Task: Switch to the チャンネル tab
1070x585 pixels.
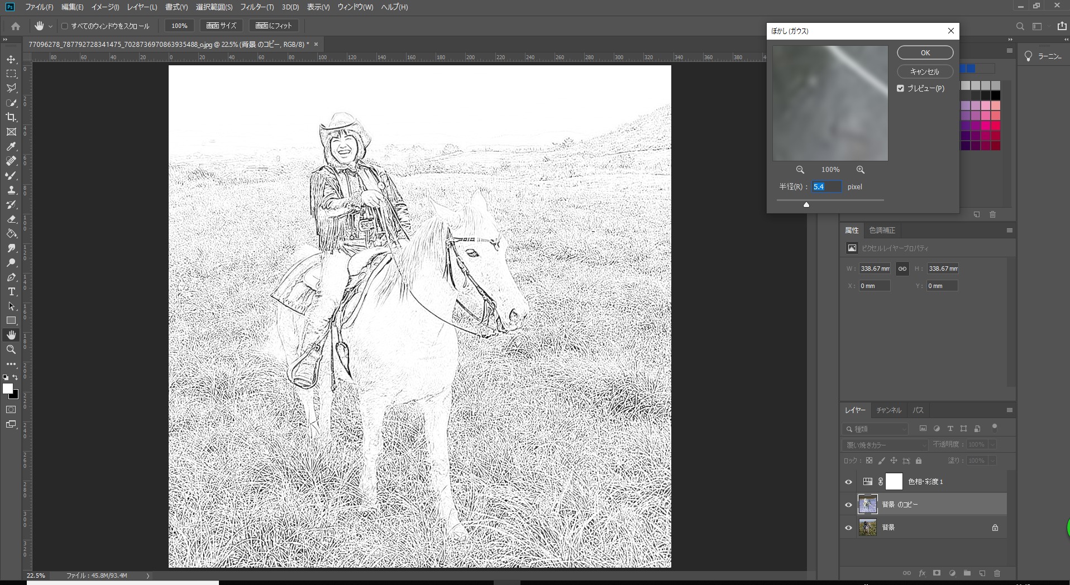Action: tap(888, 410)
